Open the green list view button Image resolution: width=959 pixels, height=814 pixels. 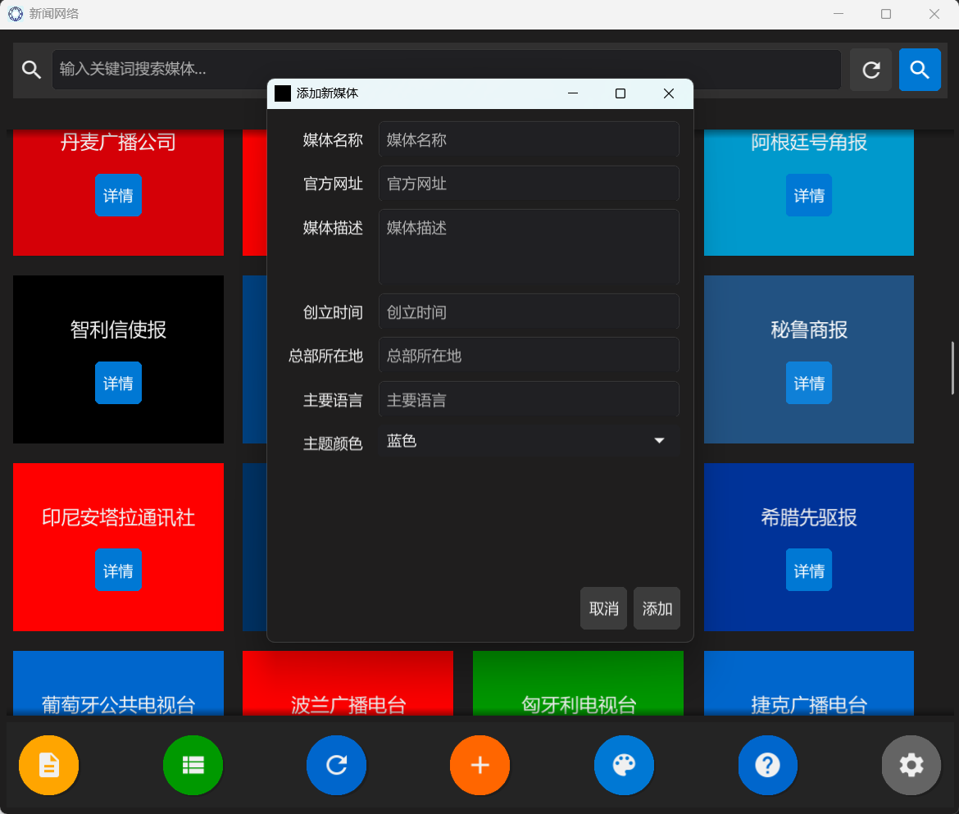(193, 765)
